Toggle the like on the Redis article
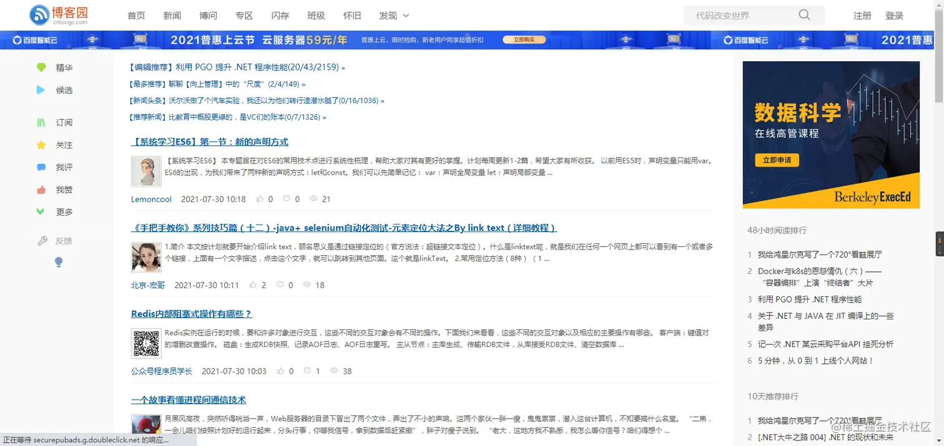Viewport: 944px width, 446px height. click(x=281, y=371)
